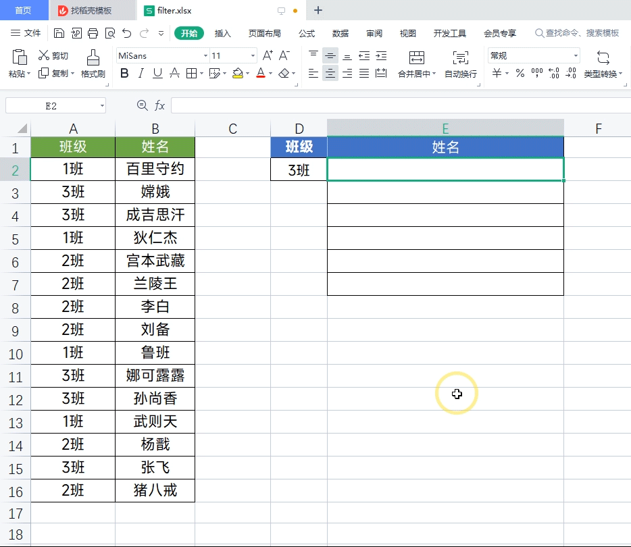This screenshot has height=547, width=631.
Task: Click distributed alignment icon
Action: [381, 73]
